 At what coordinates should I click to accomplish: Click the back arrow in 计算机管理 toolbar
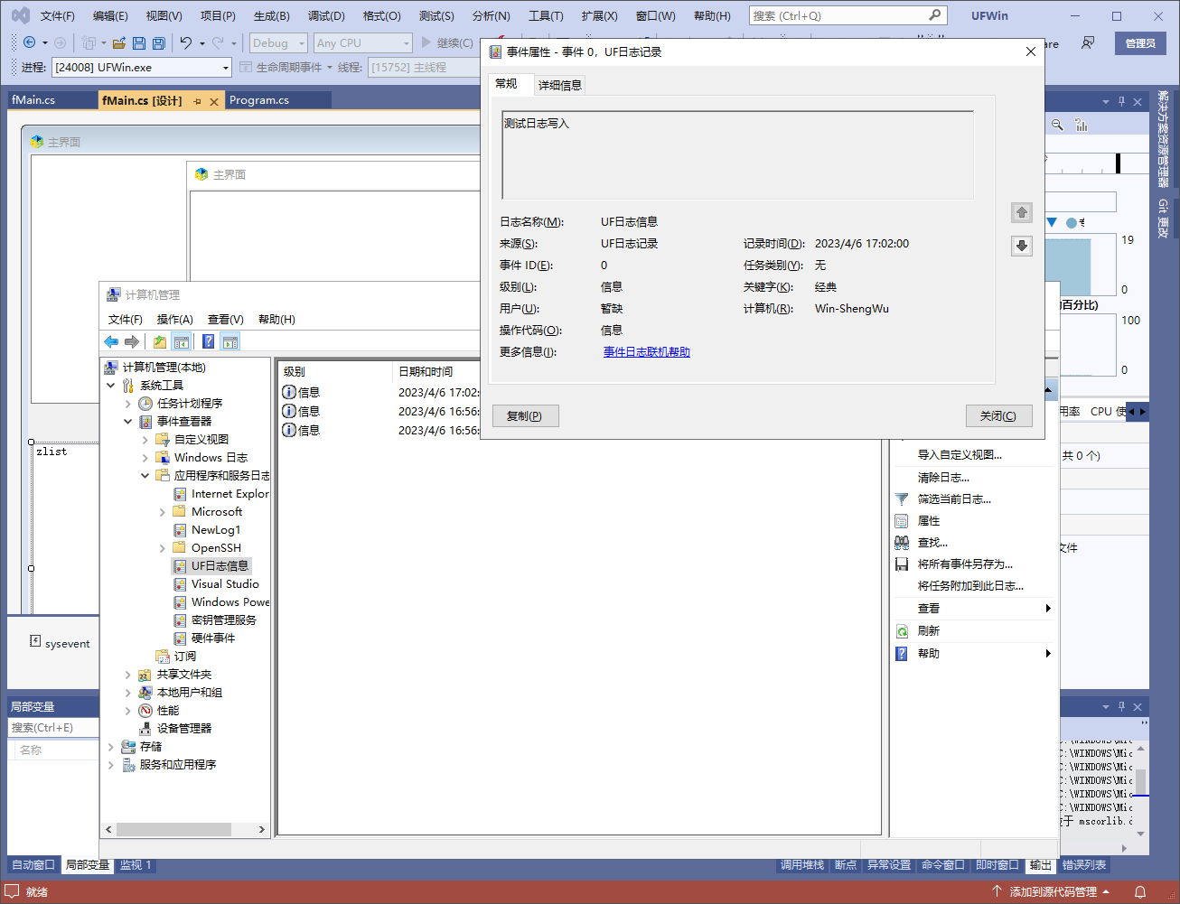pyautogui.click(x=111, y=341)
